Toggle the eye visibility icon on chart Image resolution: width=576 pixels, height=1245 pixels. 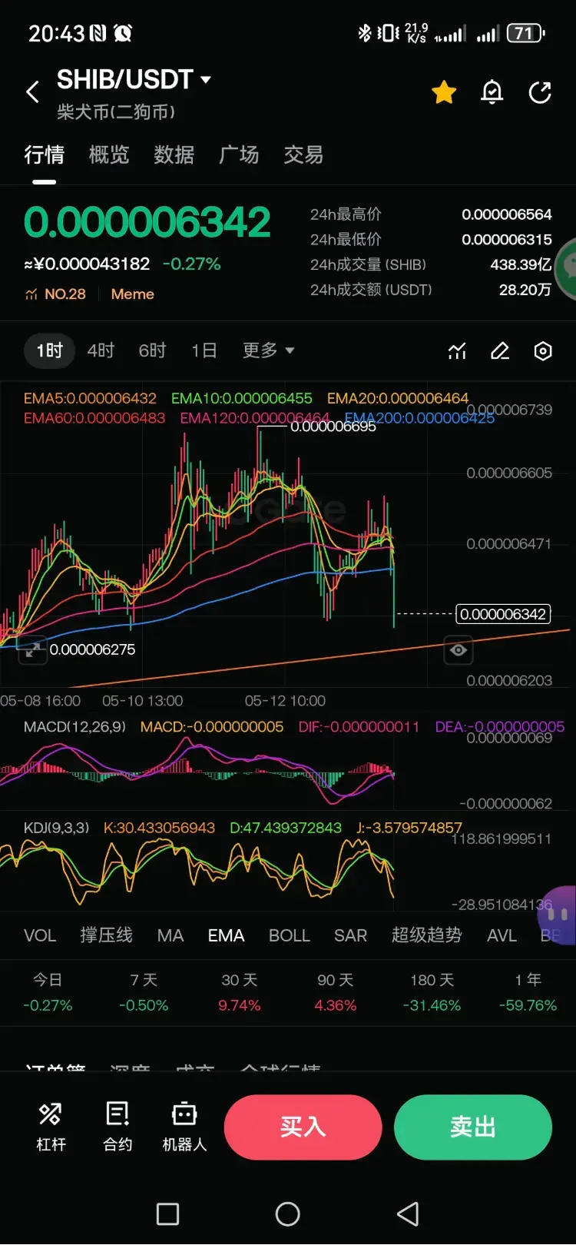458,650
